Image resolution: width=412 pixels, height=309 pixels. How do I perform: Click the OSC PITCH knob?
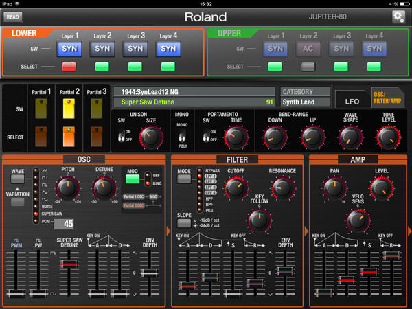(x=68, y=188)
